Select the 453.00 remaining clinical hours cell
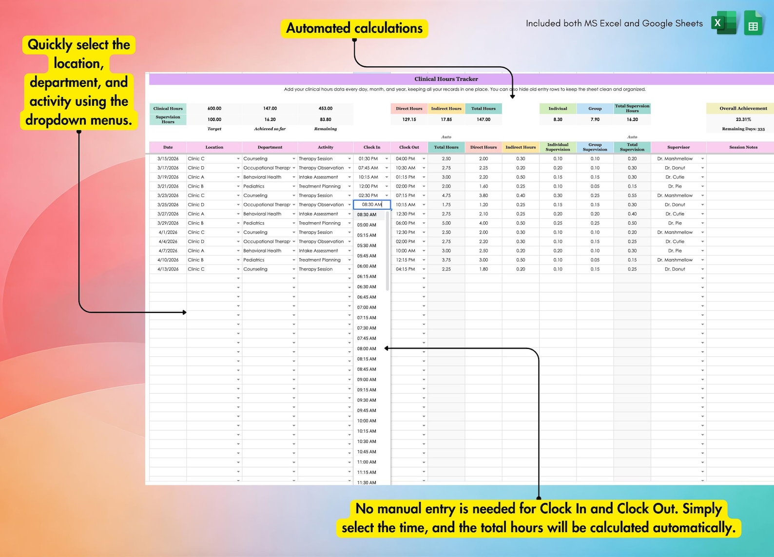This screenshot has width=774, height=557. click(326, 109)
